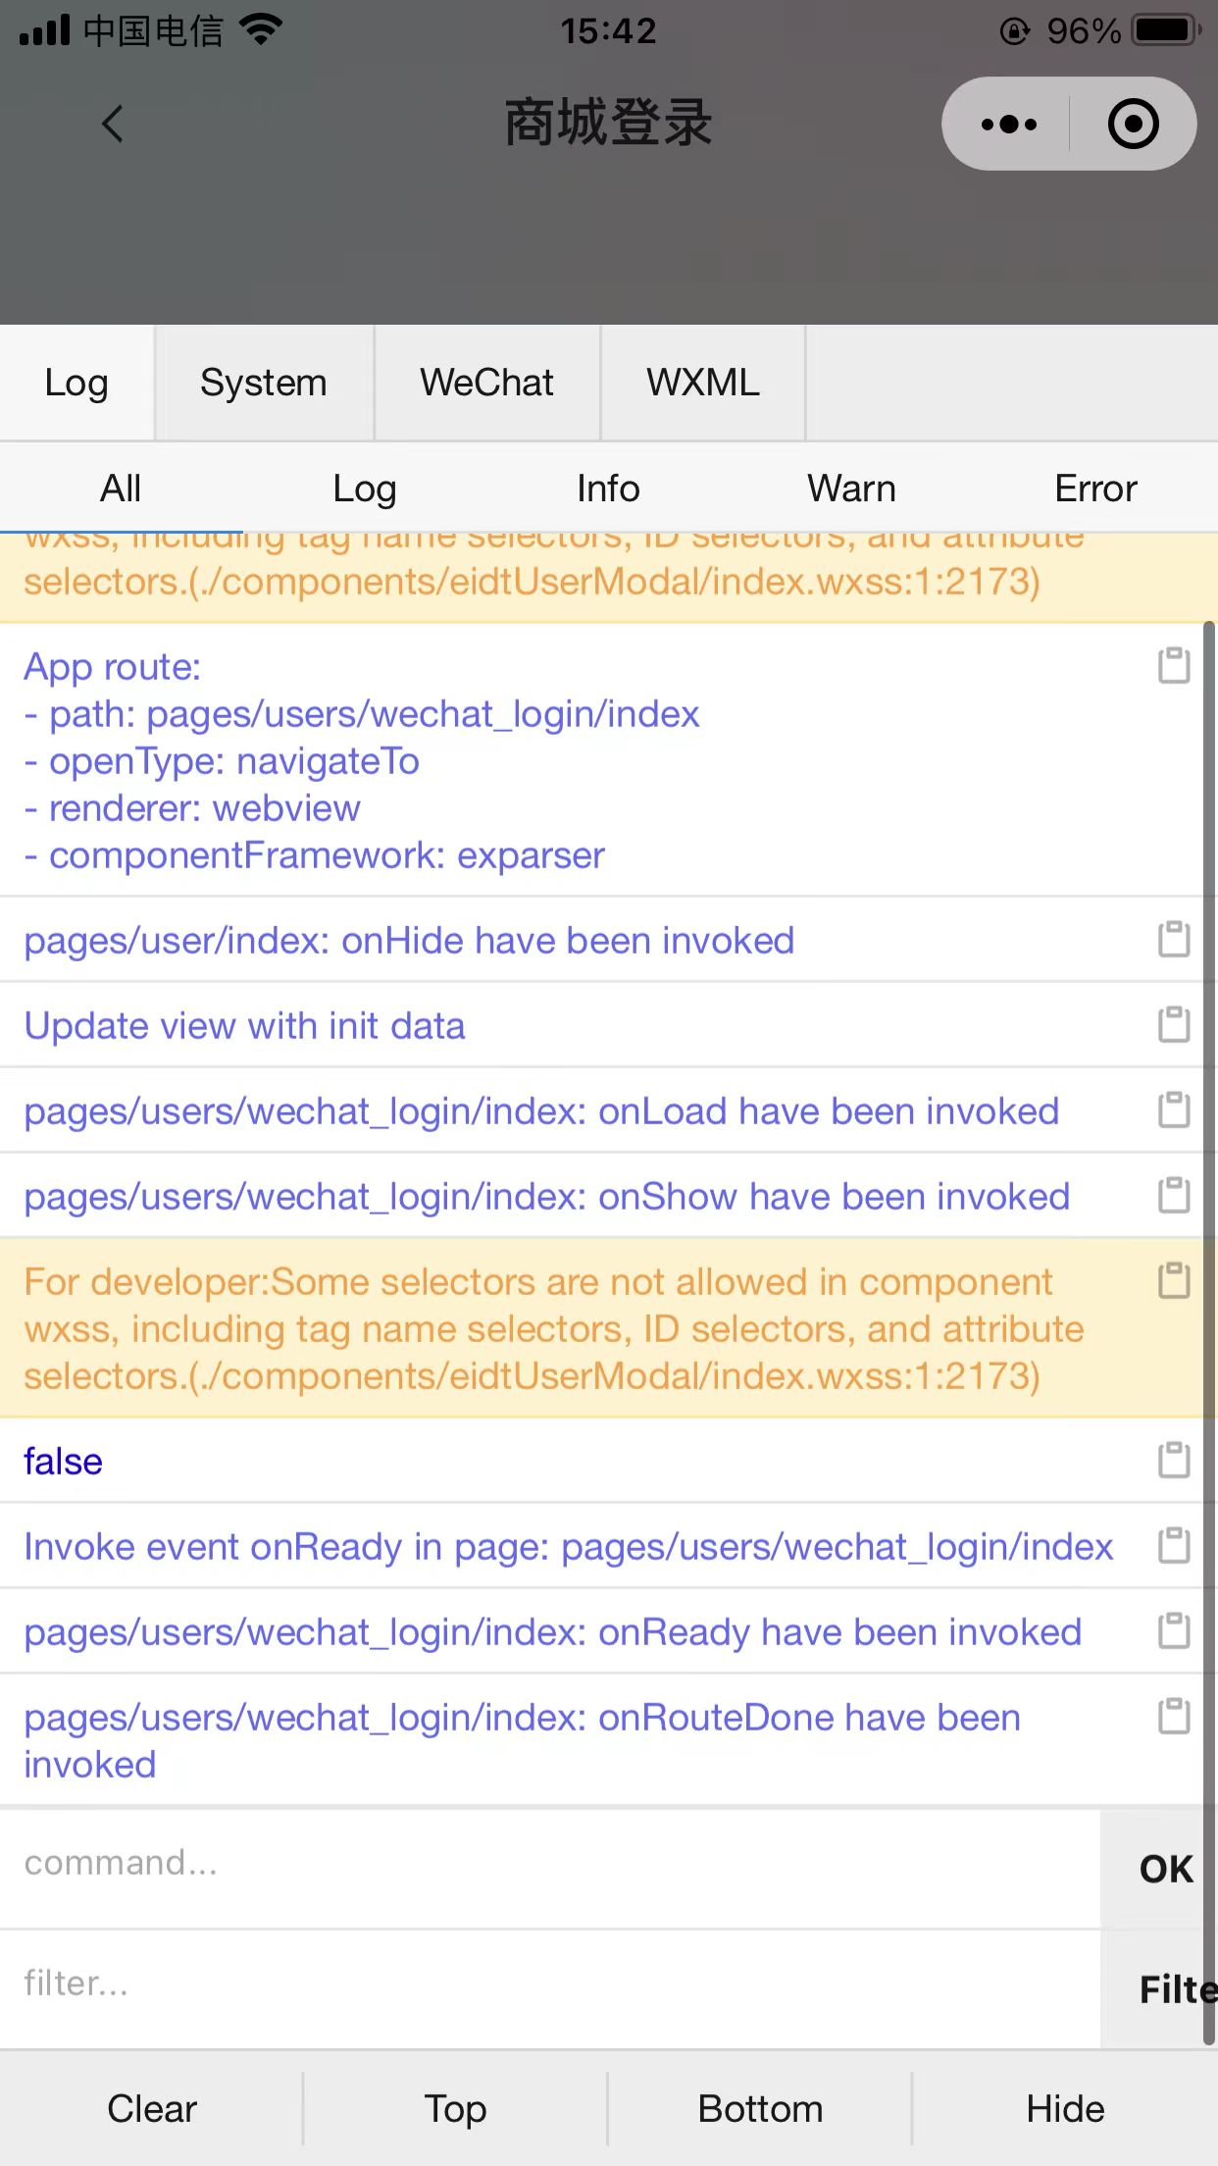1218x2166 pixels.
Task: Switch to the WeChat tab
Action: click(x=487, y=383)
